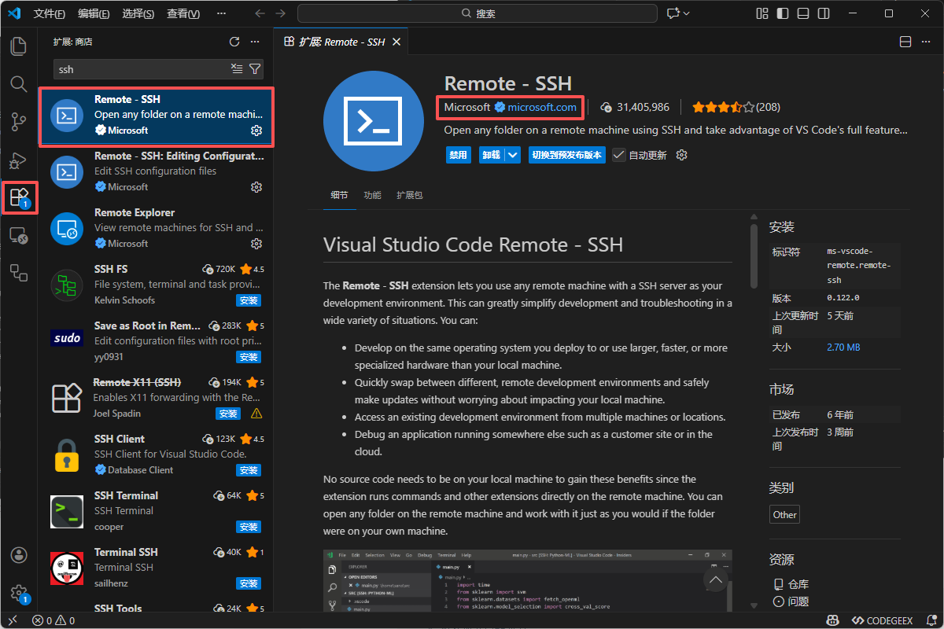This screenshot has width=944, height=629.
Task: Open the microsoft.com publisher link
Action: 541,107
